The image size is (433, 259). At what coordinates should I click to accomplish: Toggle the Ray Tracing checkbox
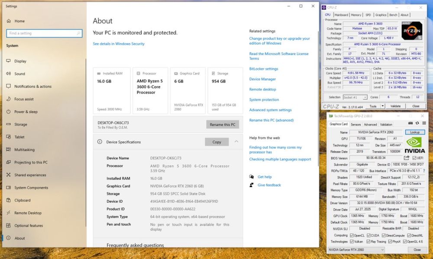pos(368,242)
